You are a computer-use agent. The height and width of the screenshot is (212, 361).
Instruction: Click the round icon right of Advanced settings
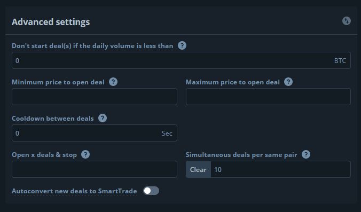(x=346, y=21)
